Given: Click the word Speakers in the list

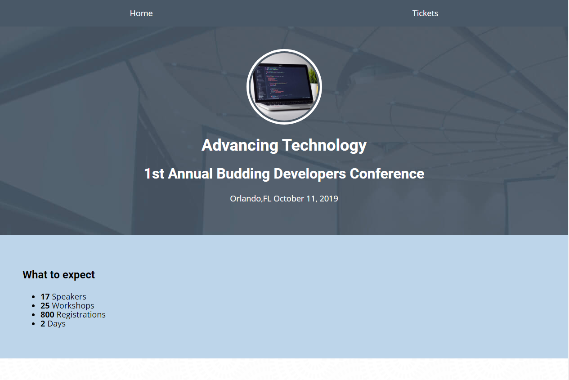Looking at the screenshot, I should pos(69,297).
